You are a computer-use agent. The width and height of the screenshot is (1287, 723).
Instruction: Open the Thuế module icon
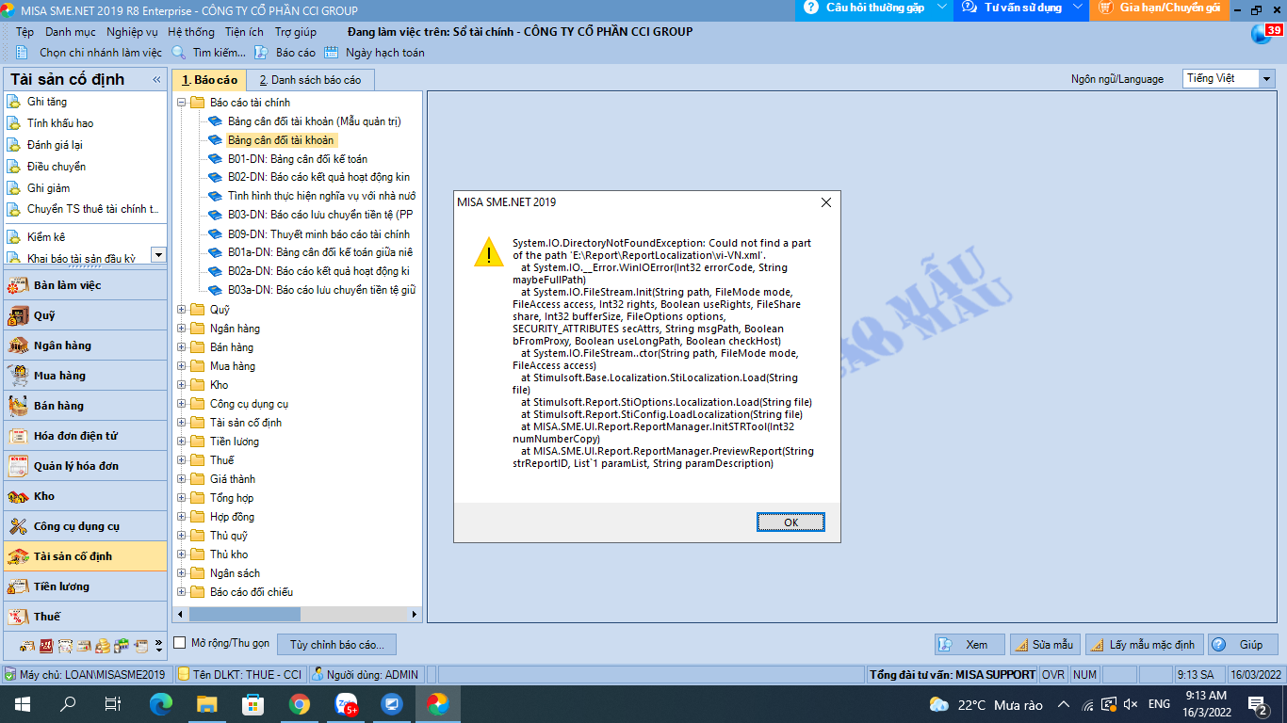[x=18, y=617]
